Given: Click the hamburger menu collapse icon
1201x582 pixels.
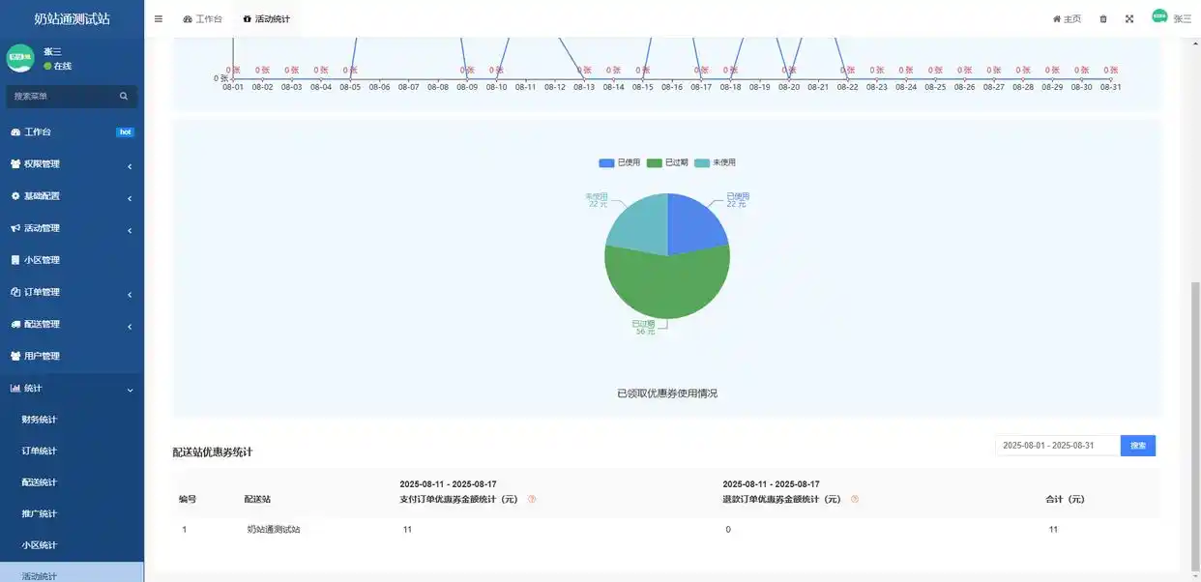Looking at the screenshot, I should [x=159, y=18].
